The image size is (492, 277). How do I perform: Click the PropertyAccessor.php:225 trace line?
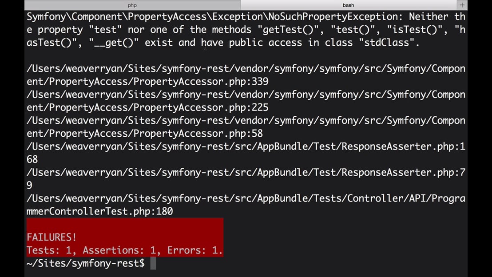pos(147,107)
